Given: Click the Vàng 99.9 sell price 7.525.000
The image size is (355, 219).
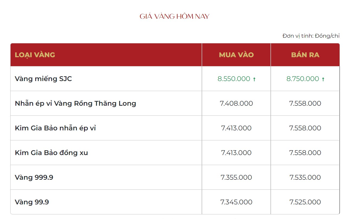Looking at the screenshot, I should (x=305, y=202).
